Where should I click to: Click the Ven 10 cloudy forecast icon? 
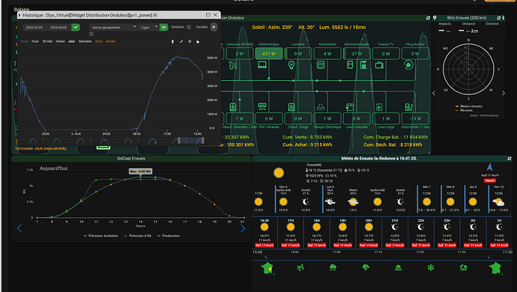click(x=498, y=201)
